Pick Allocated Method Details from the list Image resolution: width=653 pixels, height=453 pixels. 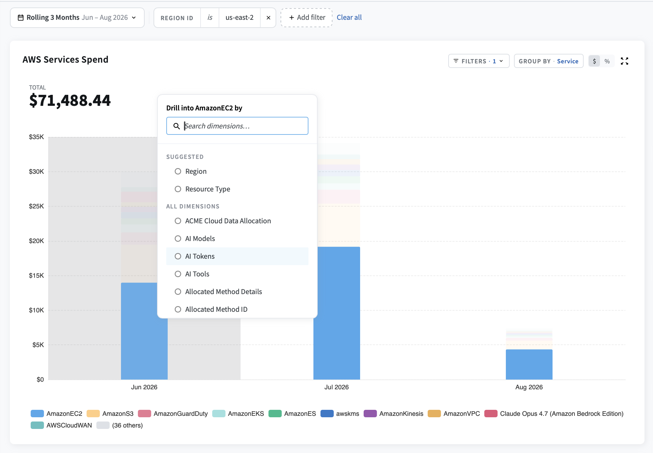(x=237, y=292)
